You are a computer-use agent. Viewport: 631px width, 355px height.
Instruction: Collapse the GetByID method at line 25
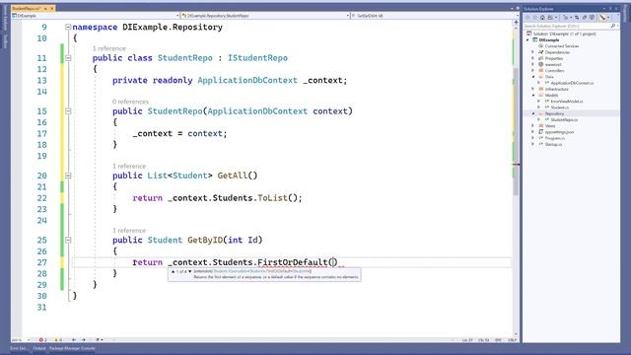68,240
